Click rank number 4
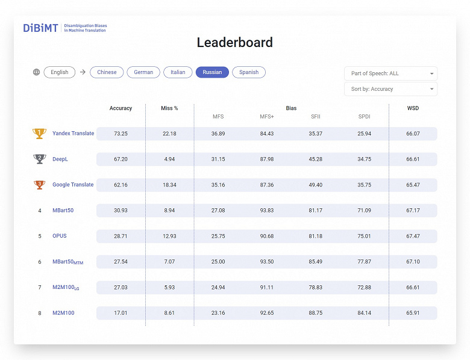470x360 pixels. click(40, 211)
